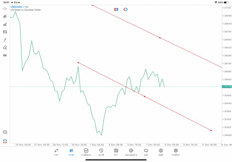
Task: Tap the red-blue circular icon at top
Action: tap(125, 9)
